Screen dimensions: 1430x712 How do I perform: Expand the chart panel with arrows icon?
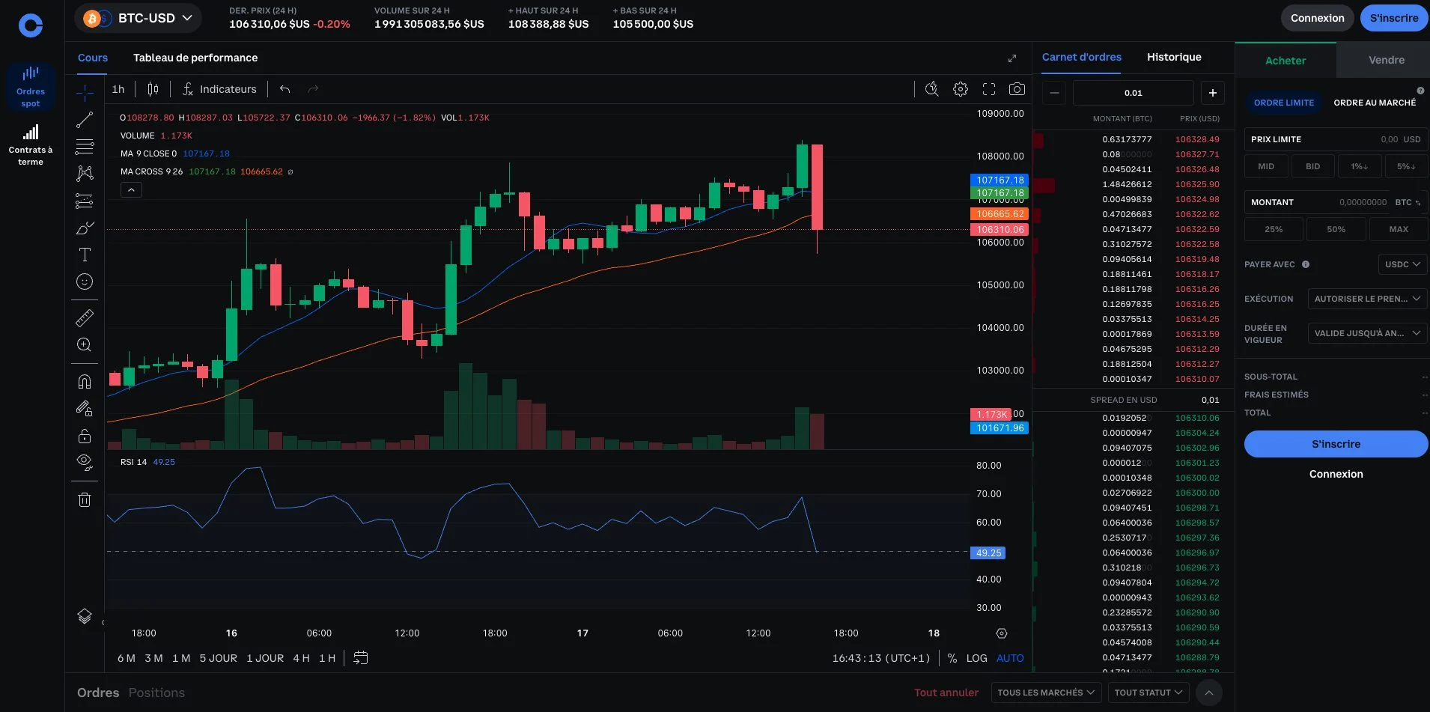click(1012, 58)
